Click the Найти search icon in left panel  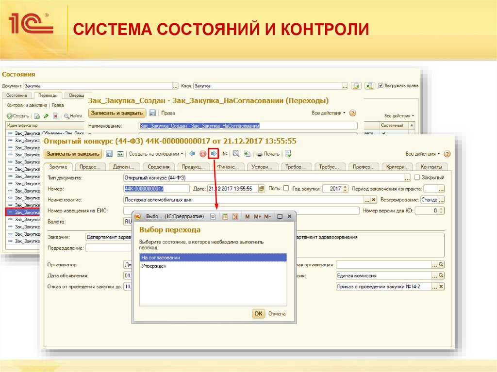coord(66,115)
